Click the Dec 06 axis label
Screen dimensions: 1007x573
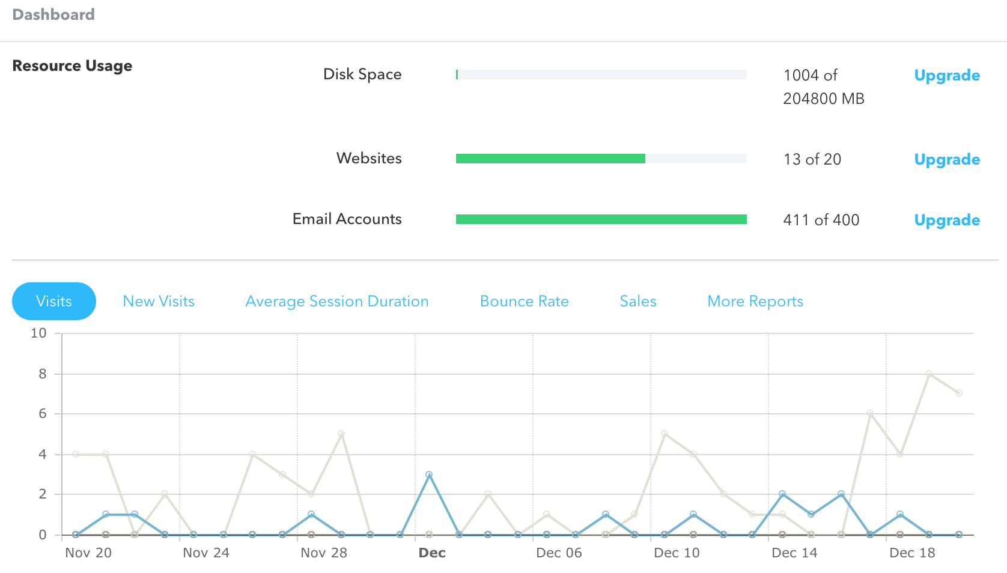point(559,553)
